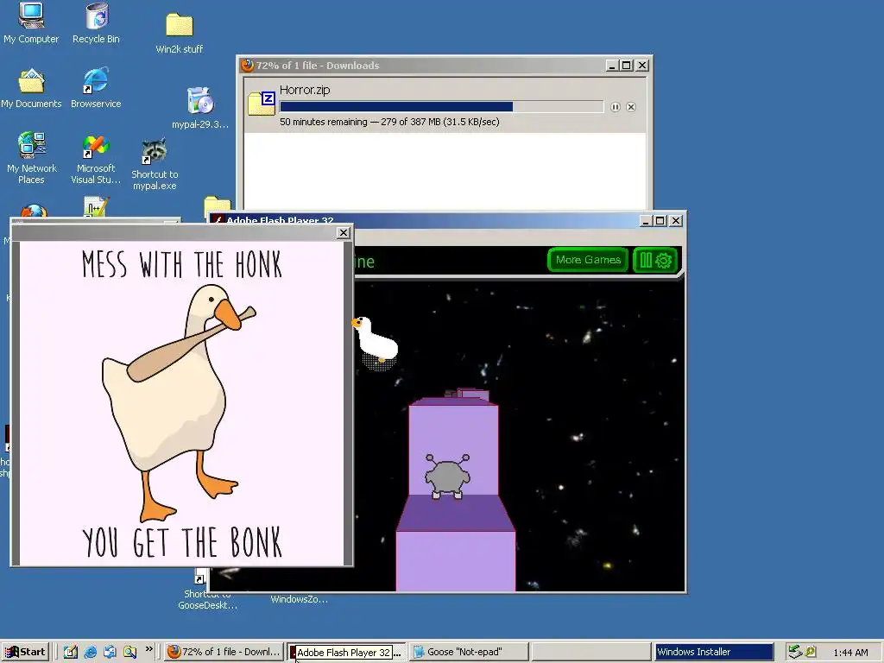Switch to the Downloads taskbar button
This screenshot has width=884, height=663.
224,653
